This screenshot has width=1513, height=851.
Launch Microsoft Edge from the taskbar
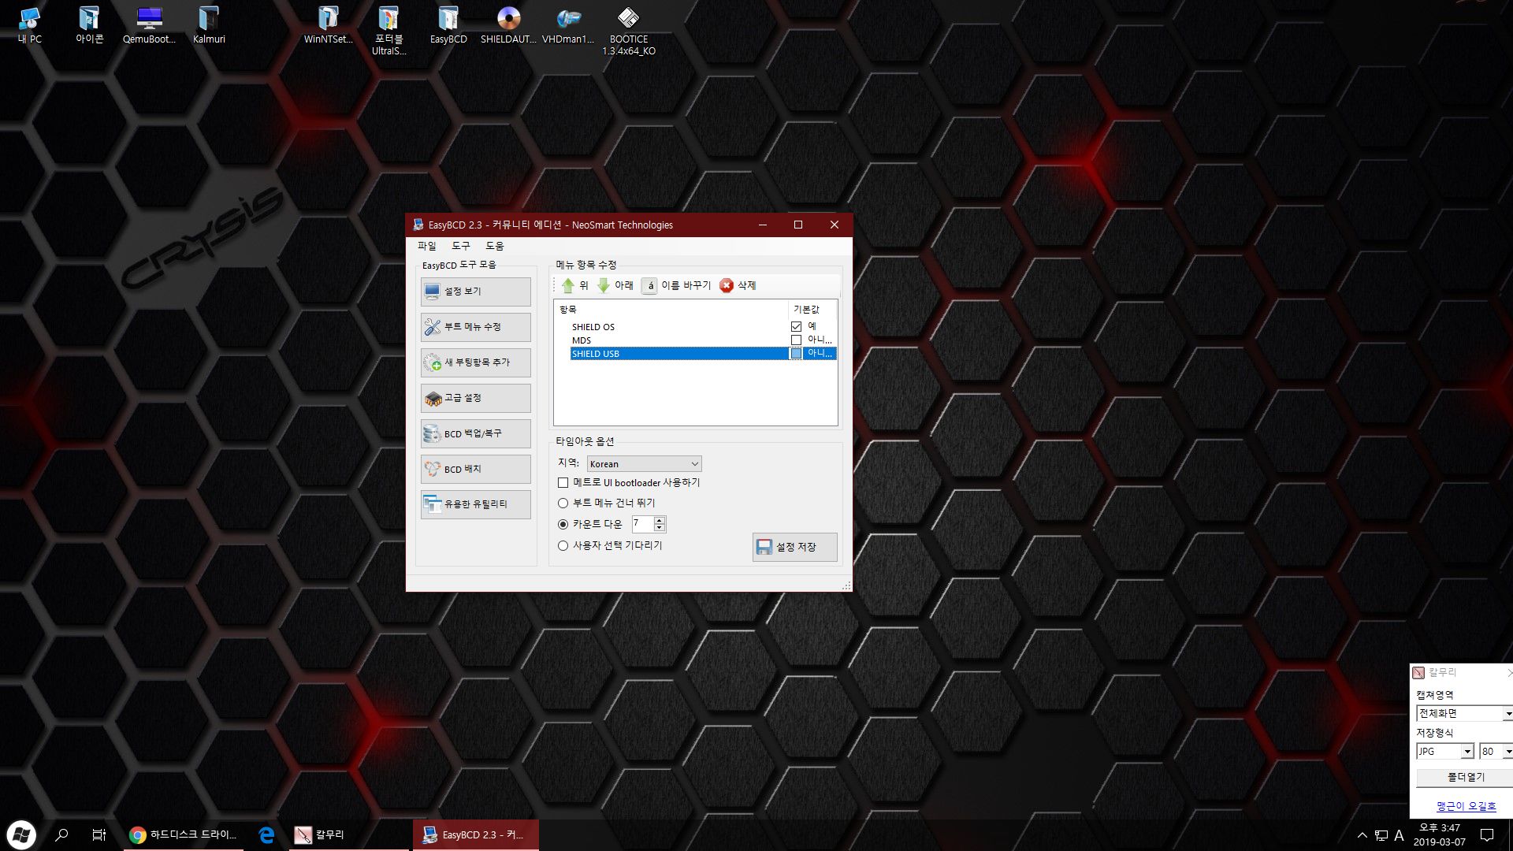tap(266, 835)
